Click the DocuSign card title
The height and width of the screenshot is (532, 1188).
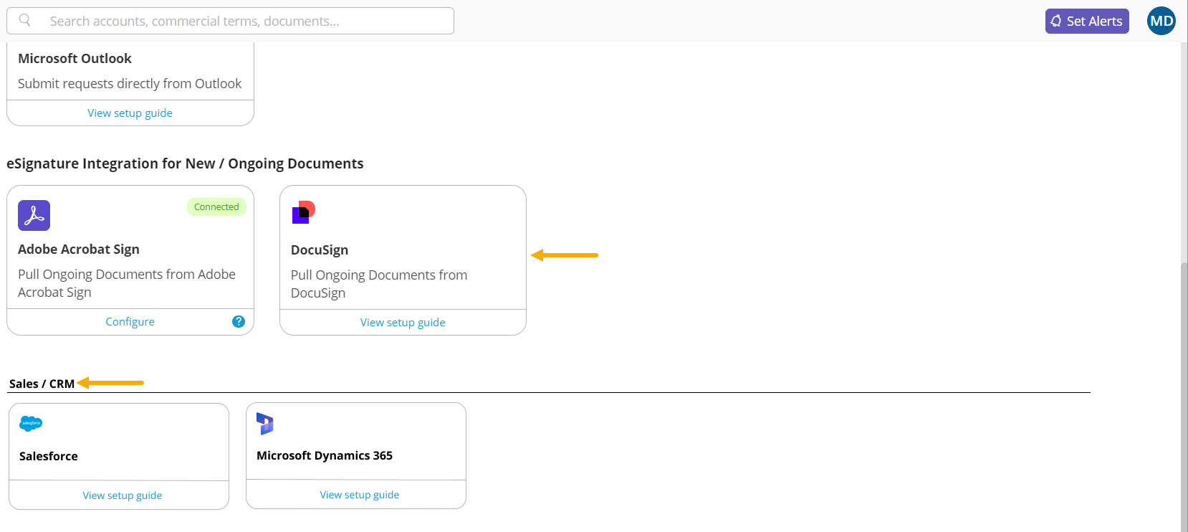pos(320,250)
